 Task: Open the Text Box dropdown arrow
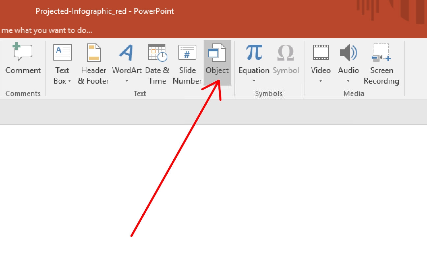click(x=70, y=81)
